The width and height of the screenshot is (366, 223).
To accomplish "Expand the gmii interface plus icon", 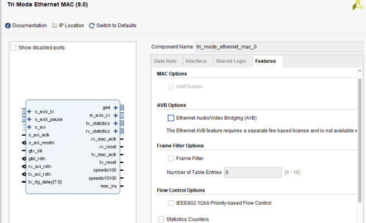I will 115,107.
